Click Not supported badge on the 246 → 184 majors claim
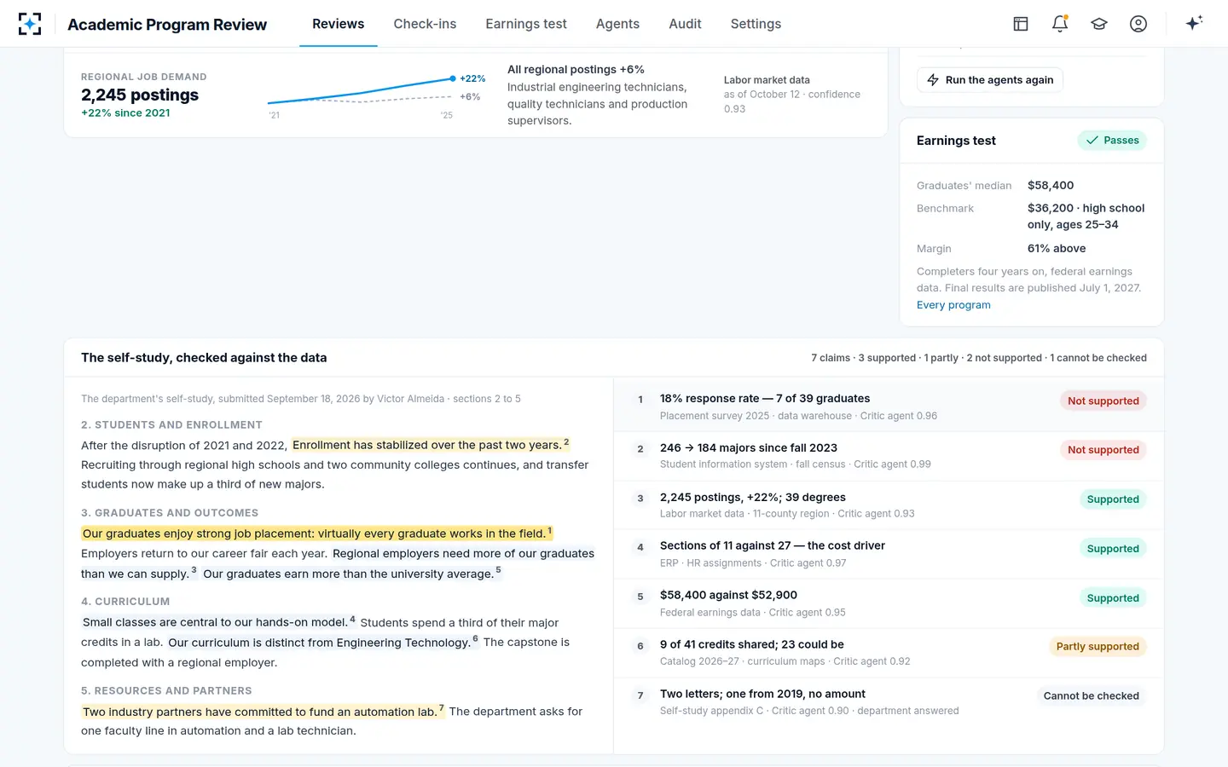1228x767 pixels. tap(1103, 450)
